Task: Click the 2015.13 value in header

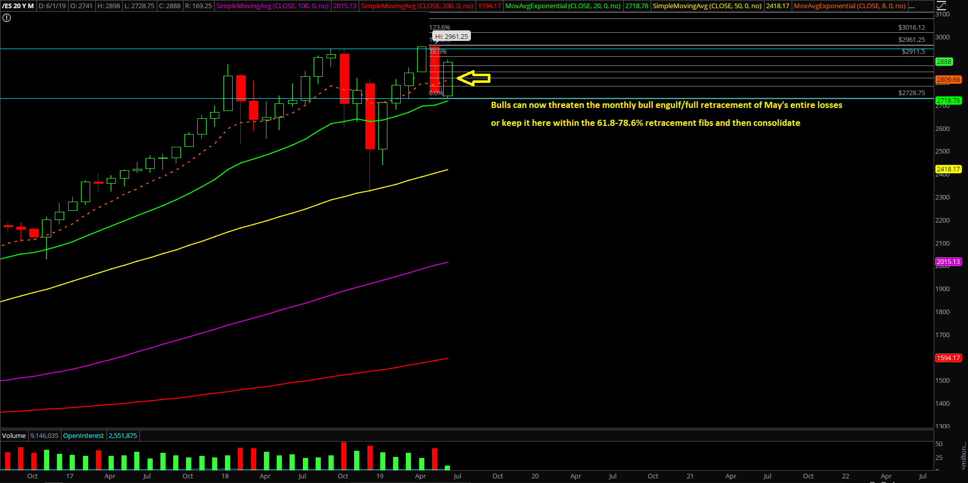Action: (344, 6)
